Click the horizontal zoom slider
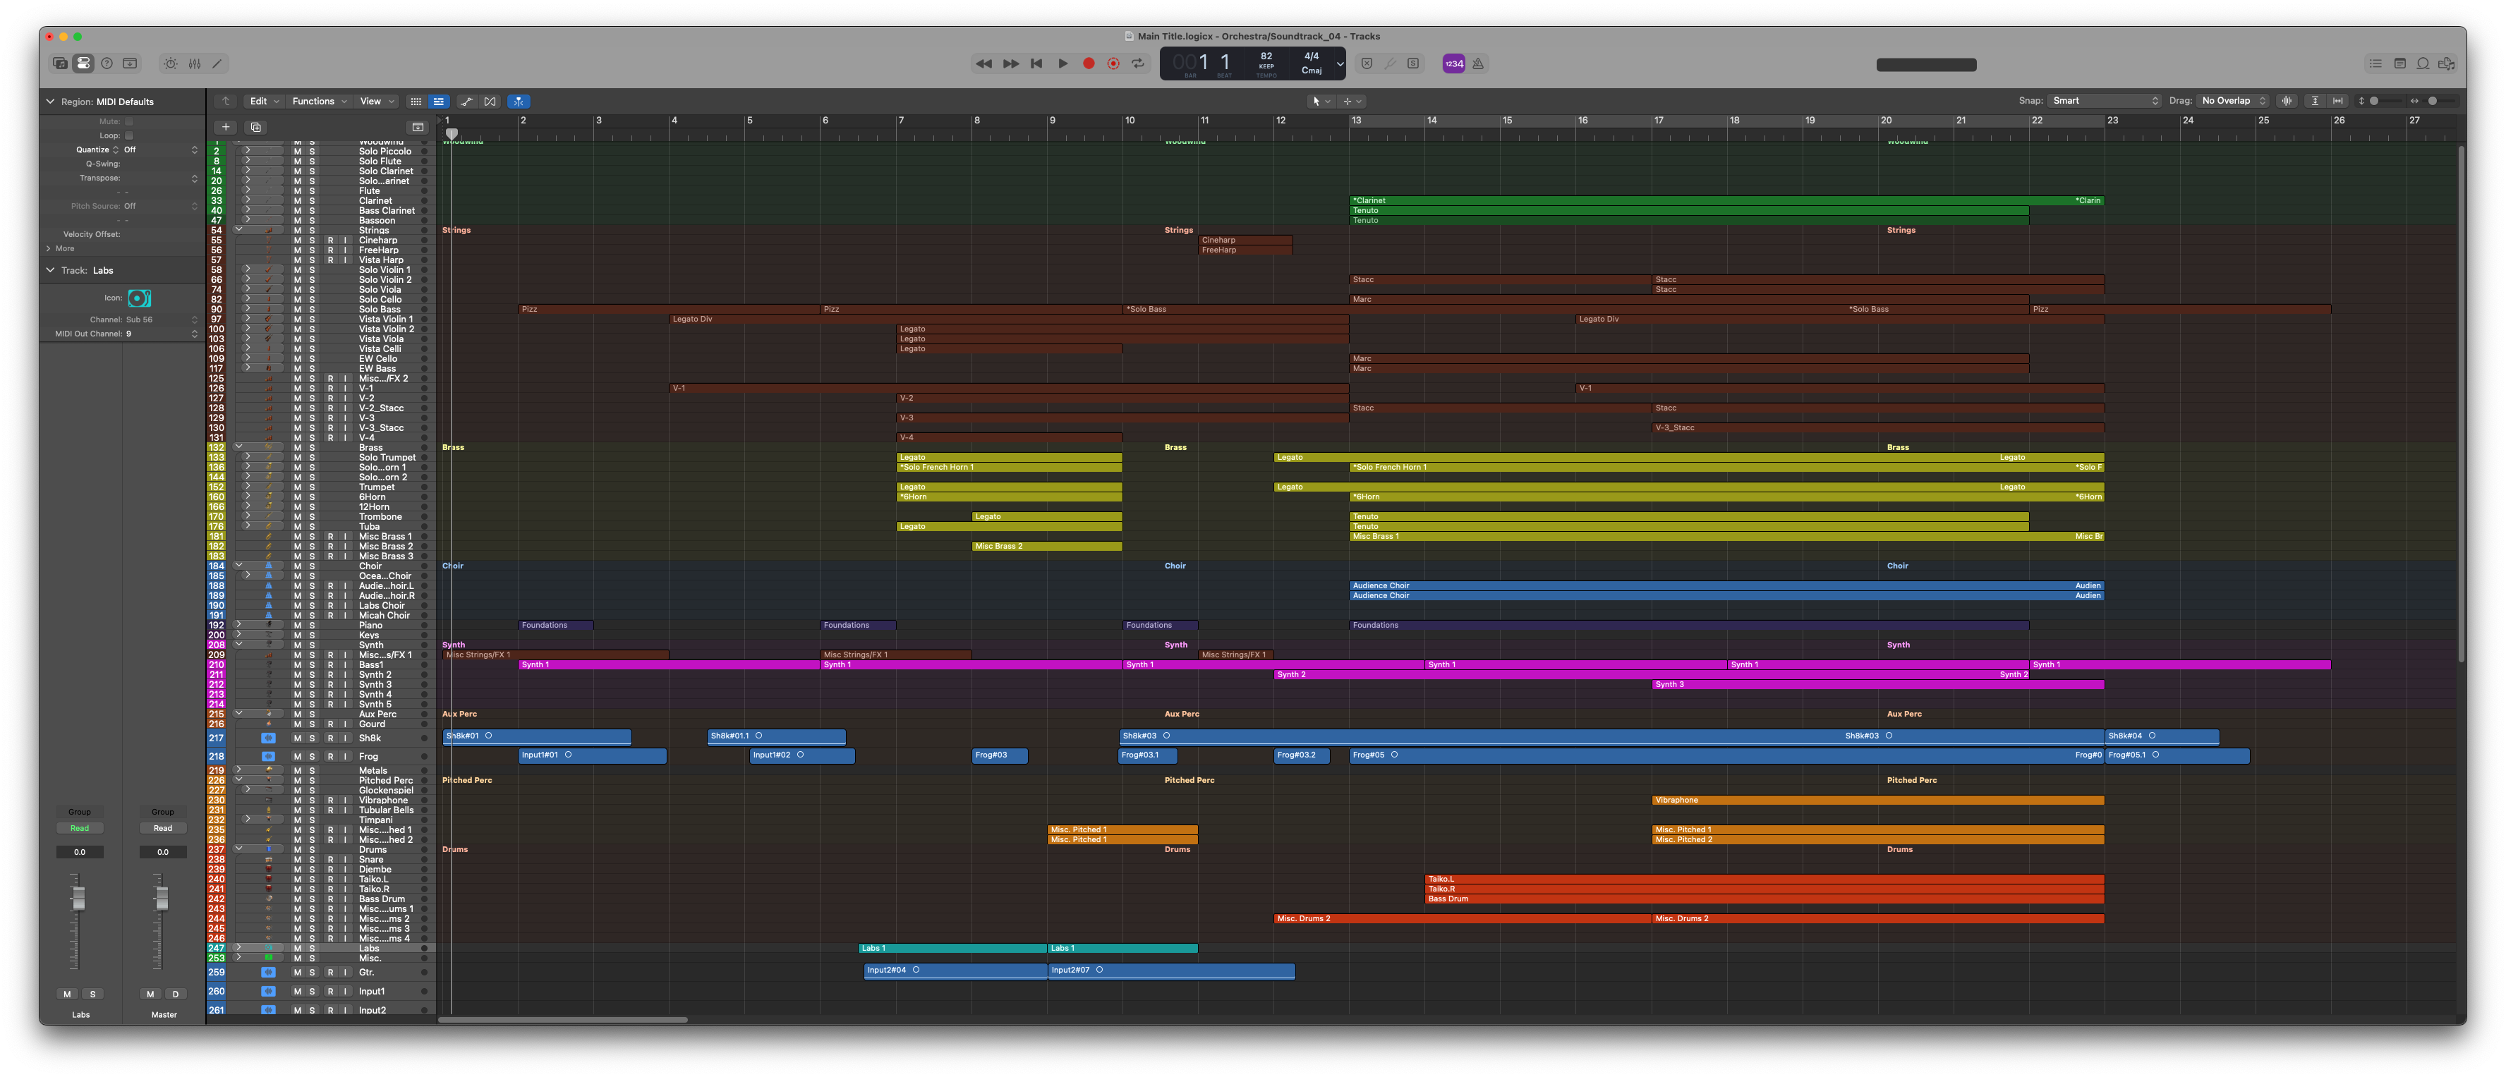Image resolution: width=2506 pixels, height=1077 pixels. click(2440, 101)
